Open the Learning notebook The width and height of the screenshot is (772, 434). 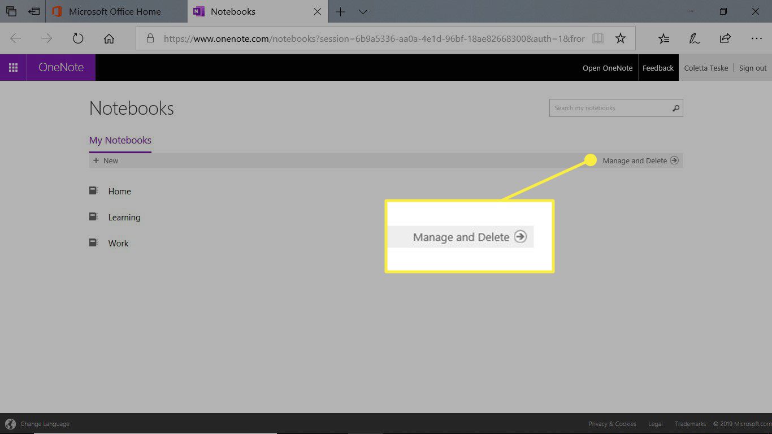click(124, 218)
